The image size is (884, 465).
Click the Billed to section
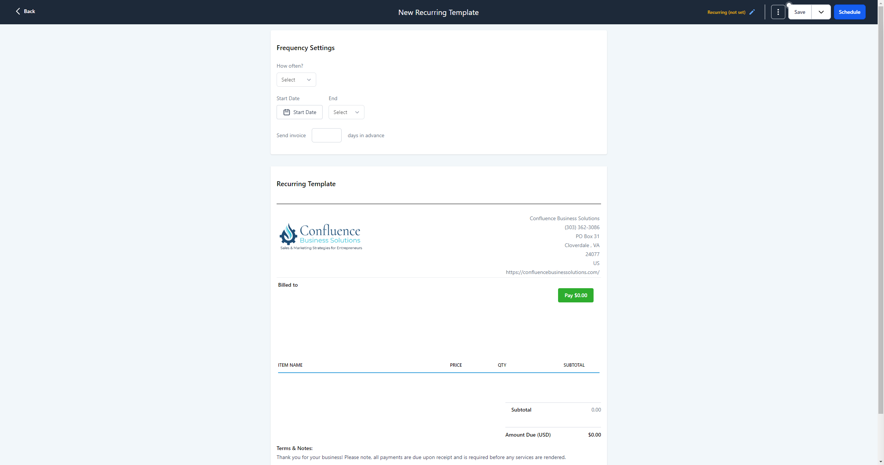coord(288,285)
